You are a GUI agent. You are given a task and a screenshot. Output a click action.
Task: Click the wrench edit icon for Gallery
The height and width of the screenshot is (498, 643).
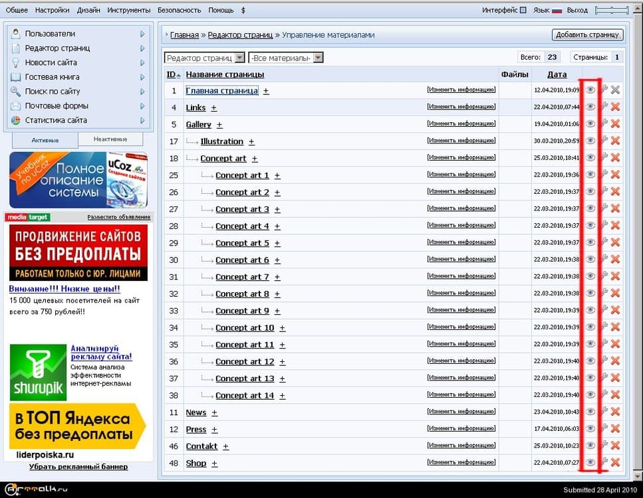pos(604,124)
